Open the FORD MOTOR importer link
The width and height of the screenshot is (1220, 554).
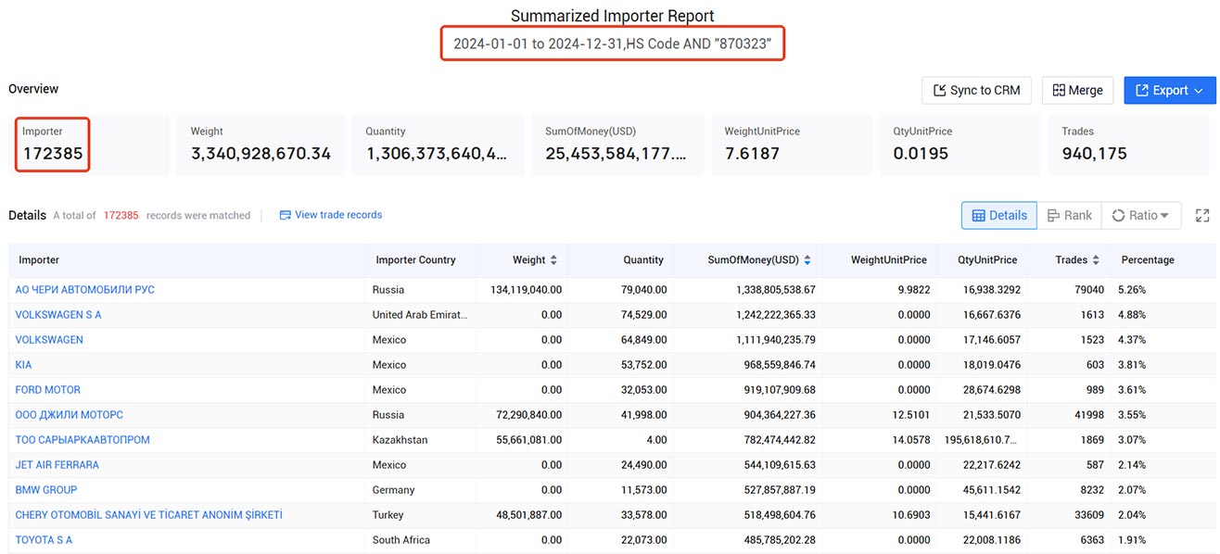coord(48,390)
